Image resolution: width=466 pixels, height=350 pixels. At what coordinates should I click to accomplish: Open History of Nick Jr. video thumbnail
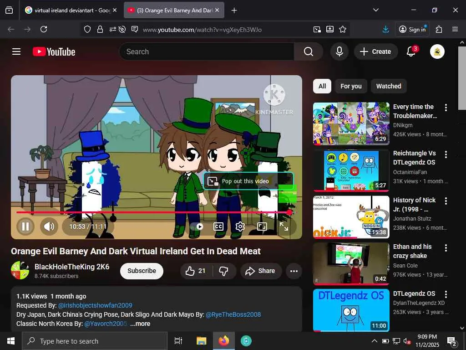[x=351, y=217]
